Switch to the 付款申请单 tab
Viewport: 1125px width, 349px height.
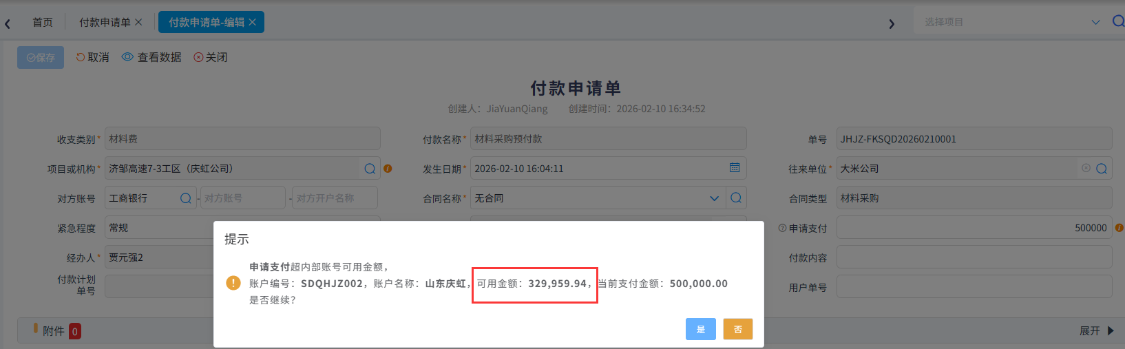coord(105,22)
